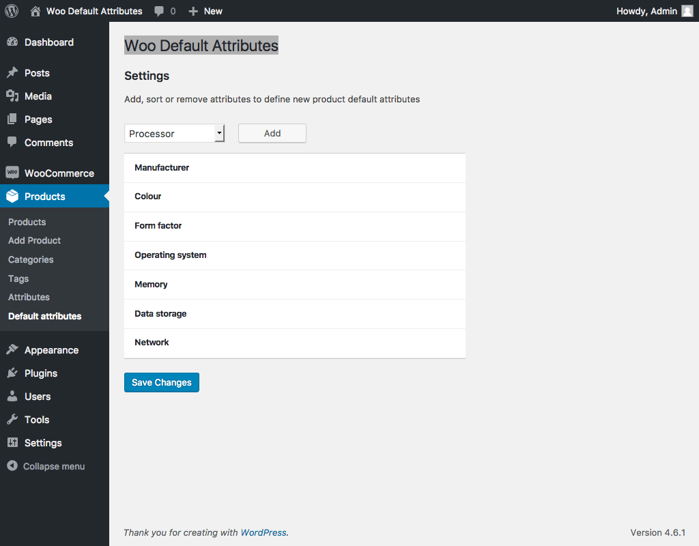The height and width of the screenshot is (546, 699).
Task: Click the Save Changes button
Action: click(161, 382)
